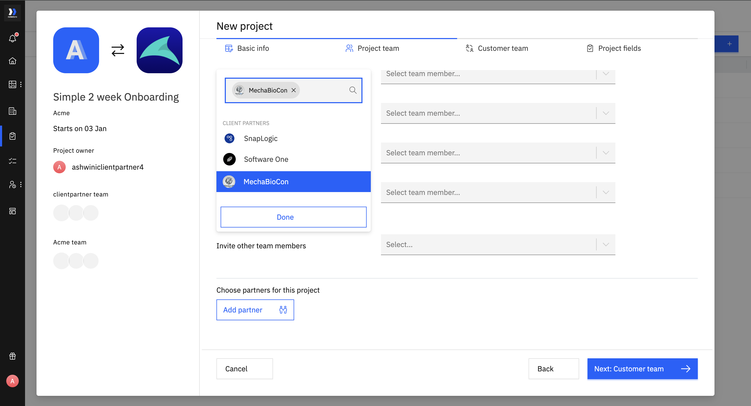751x406 pixels.
Task: Remove the MechaBioCon chip with X
Action: point(294,90)
